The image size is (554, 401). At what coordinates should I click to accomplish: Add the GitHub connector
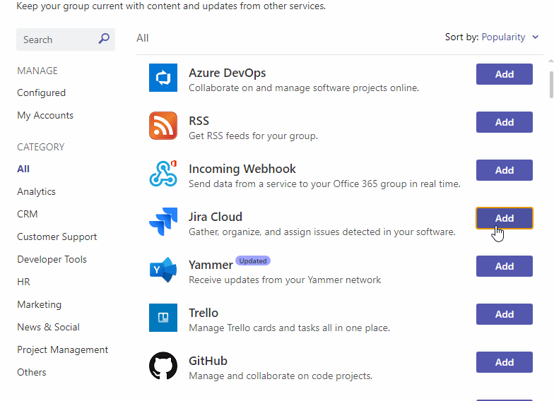click(x=505, y=362)
